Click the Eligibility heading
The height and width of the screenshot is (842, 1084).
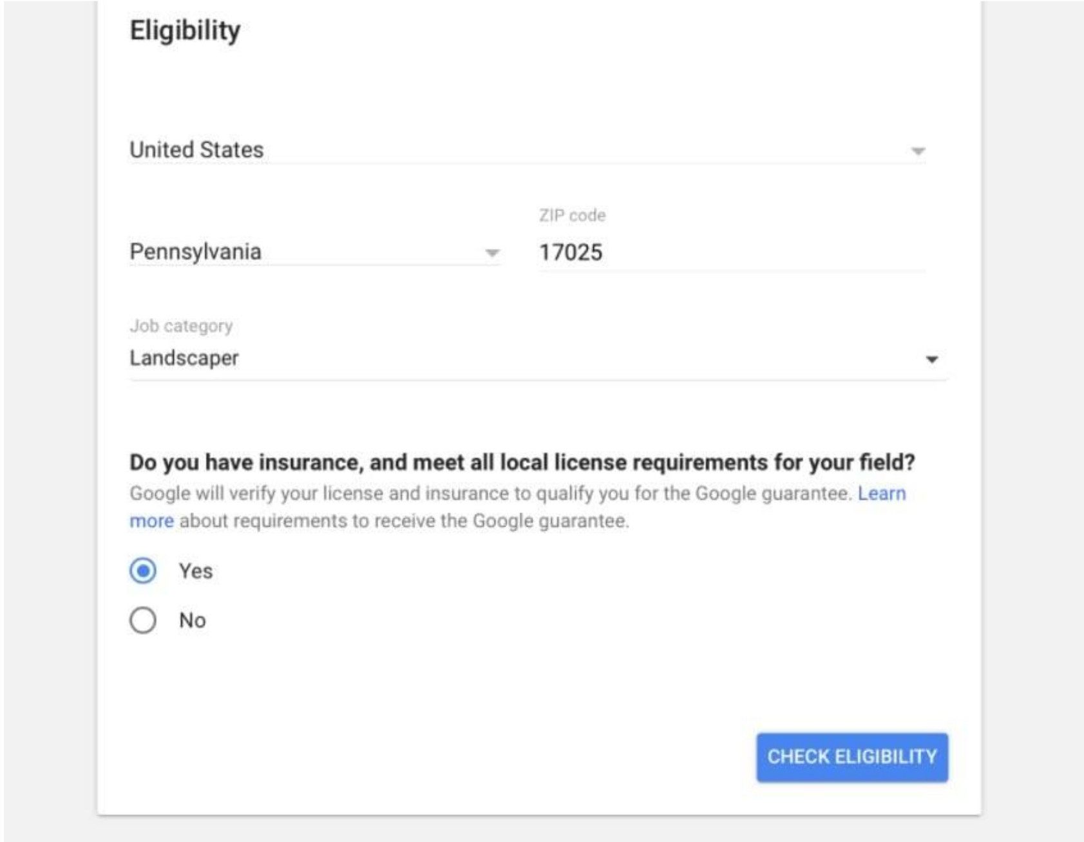click(185, 31)
